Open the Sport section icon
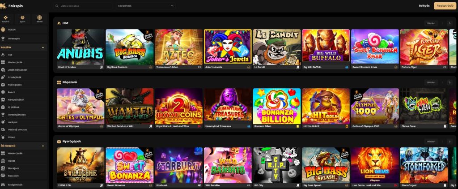Viewport: 458px width, 189px height. (x=22, y=19)
